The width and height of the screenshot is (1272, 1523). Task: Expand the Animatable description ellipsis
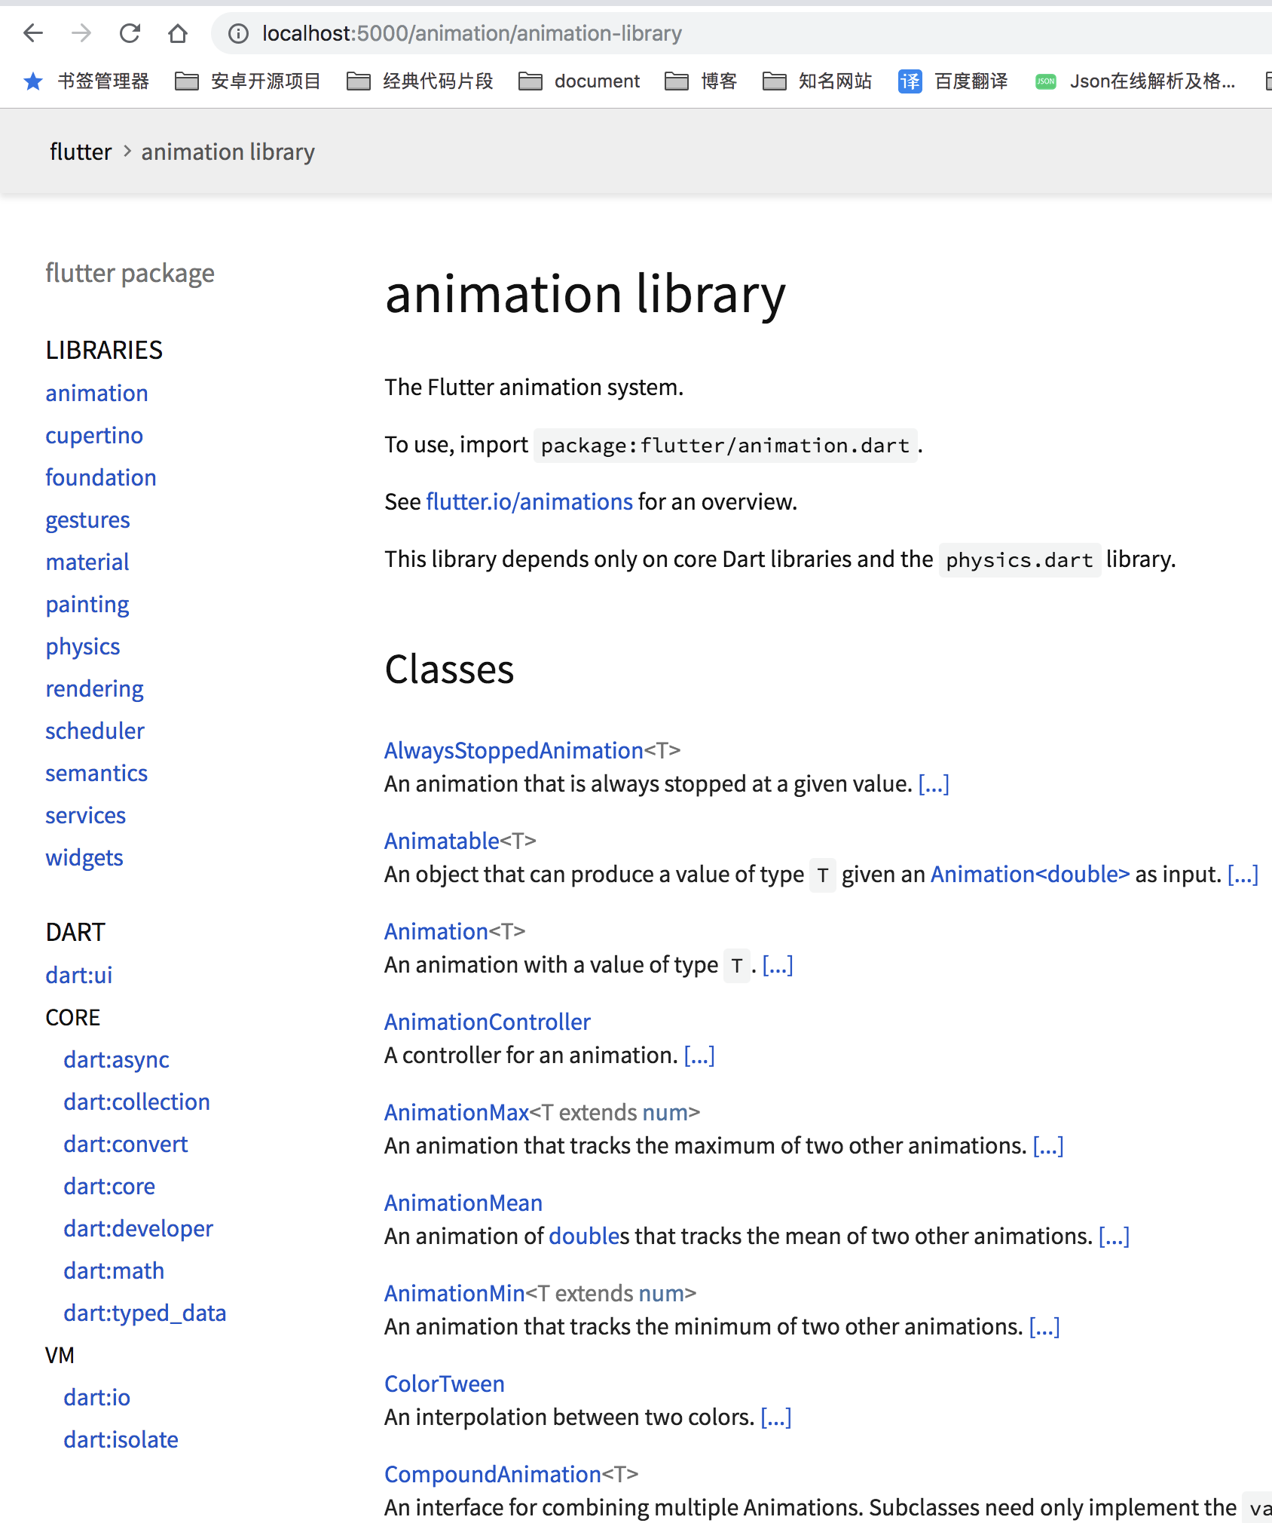click(1243, 874)
